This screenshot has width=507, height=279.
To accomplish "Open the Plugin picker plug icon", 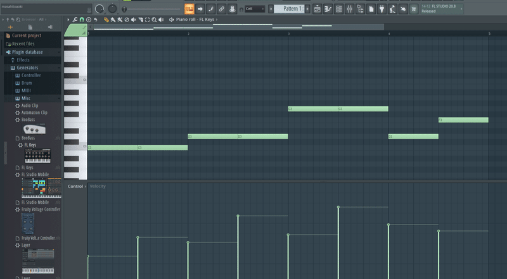I will click(x=382, y=9).
